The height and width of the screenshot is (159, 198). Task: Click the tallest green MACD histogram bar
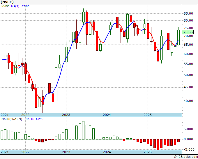point(83,130)
